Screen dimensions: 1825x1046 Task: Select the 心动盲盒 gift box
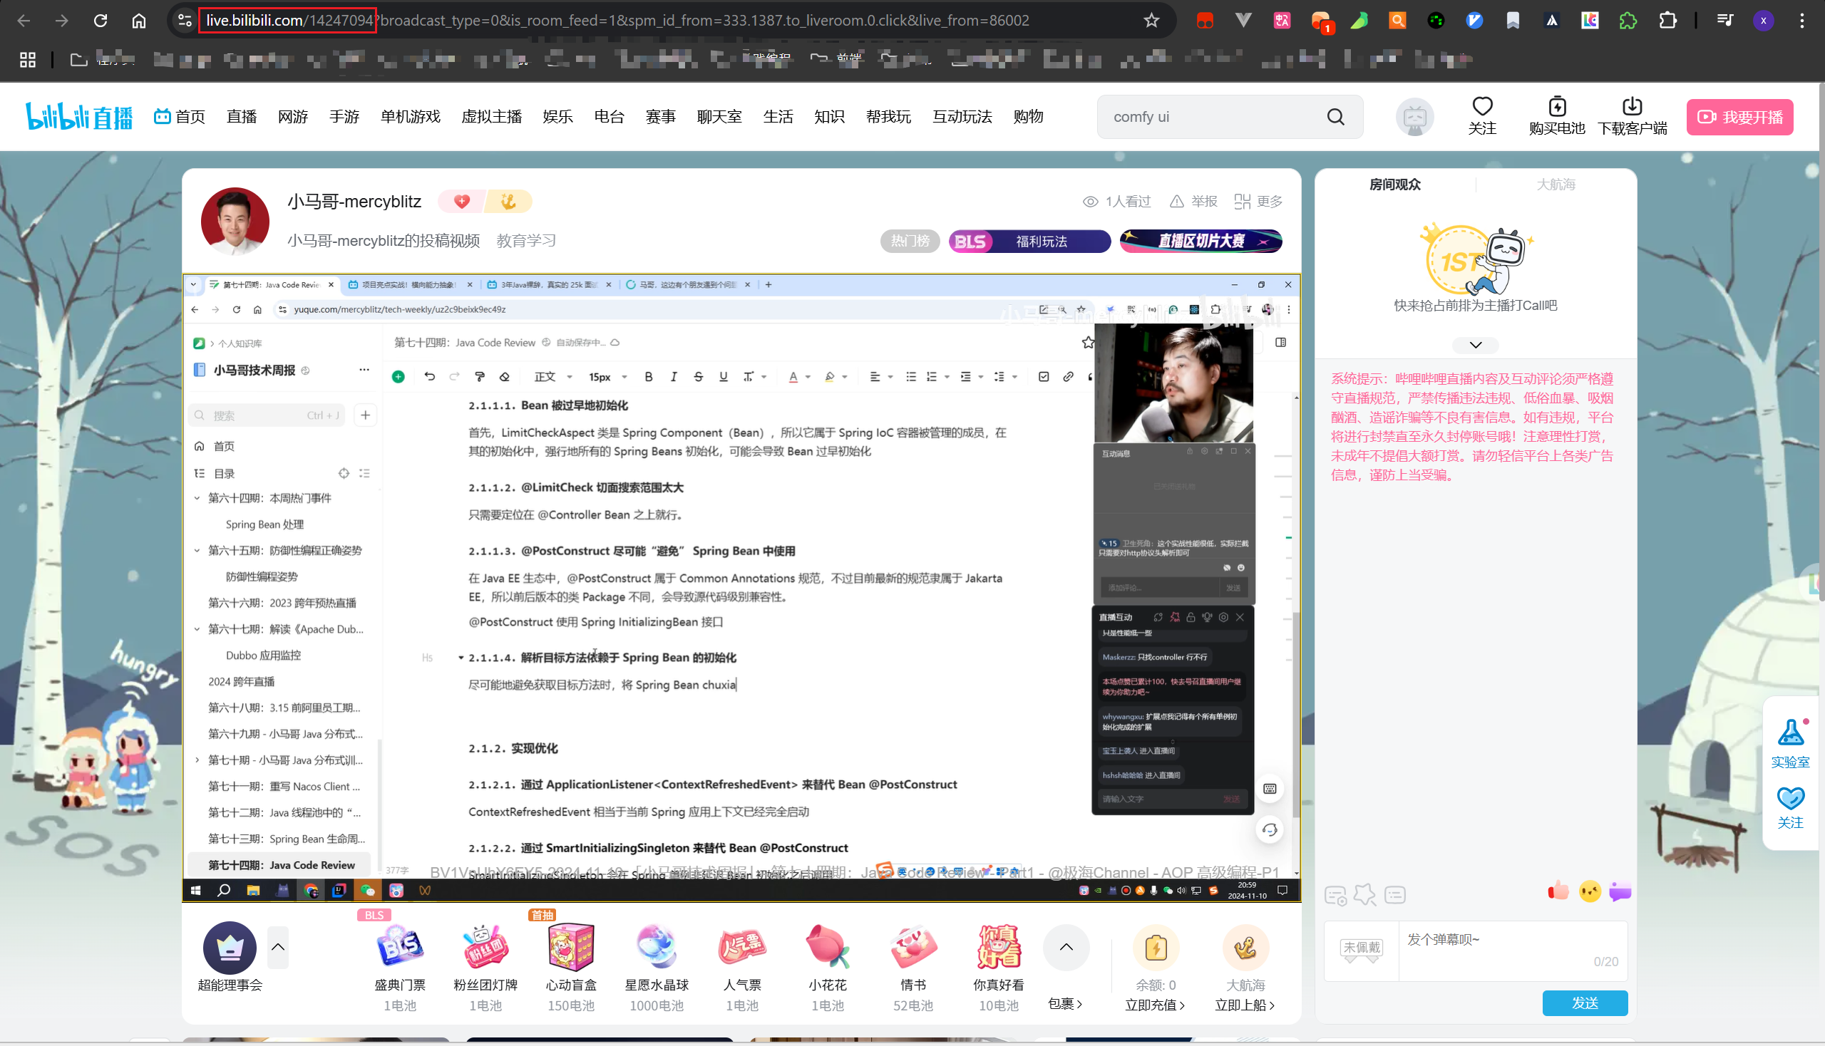[x=571, y=946]
